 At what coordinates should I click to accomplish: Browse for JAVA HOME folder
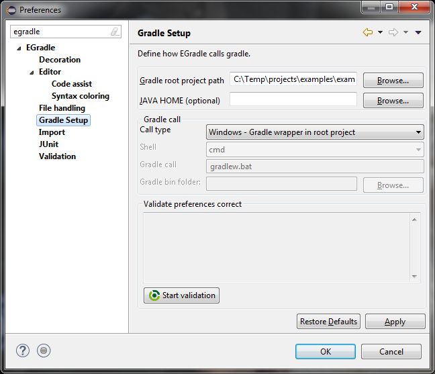pyautogui.click(x=393, y=101)
